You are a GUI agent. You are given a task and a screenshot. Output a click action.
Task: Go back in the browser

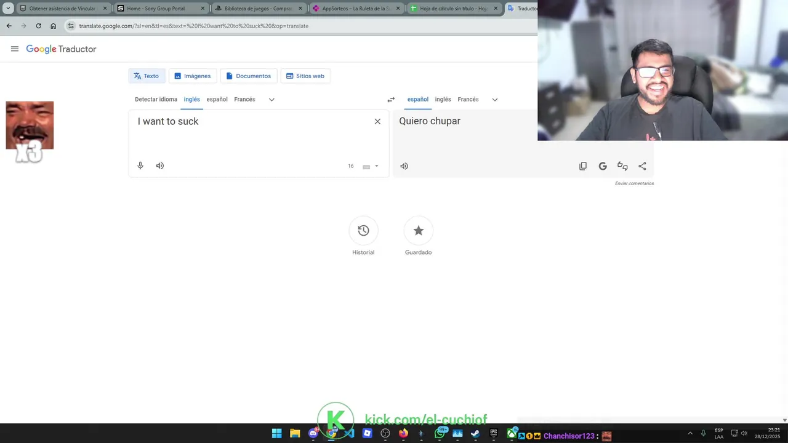coord(9,26)
